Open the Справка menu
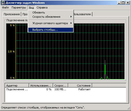131x111 pixels. (x=42, y=7)
